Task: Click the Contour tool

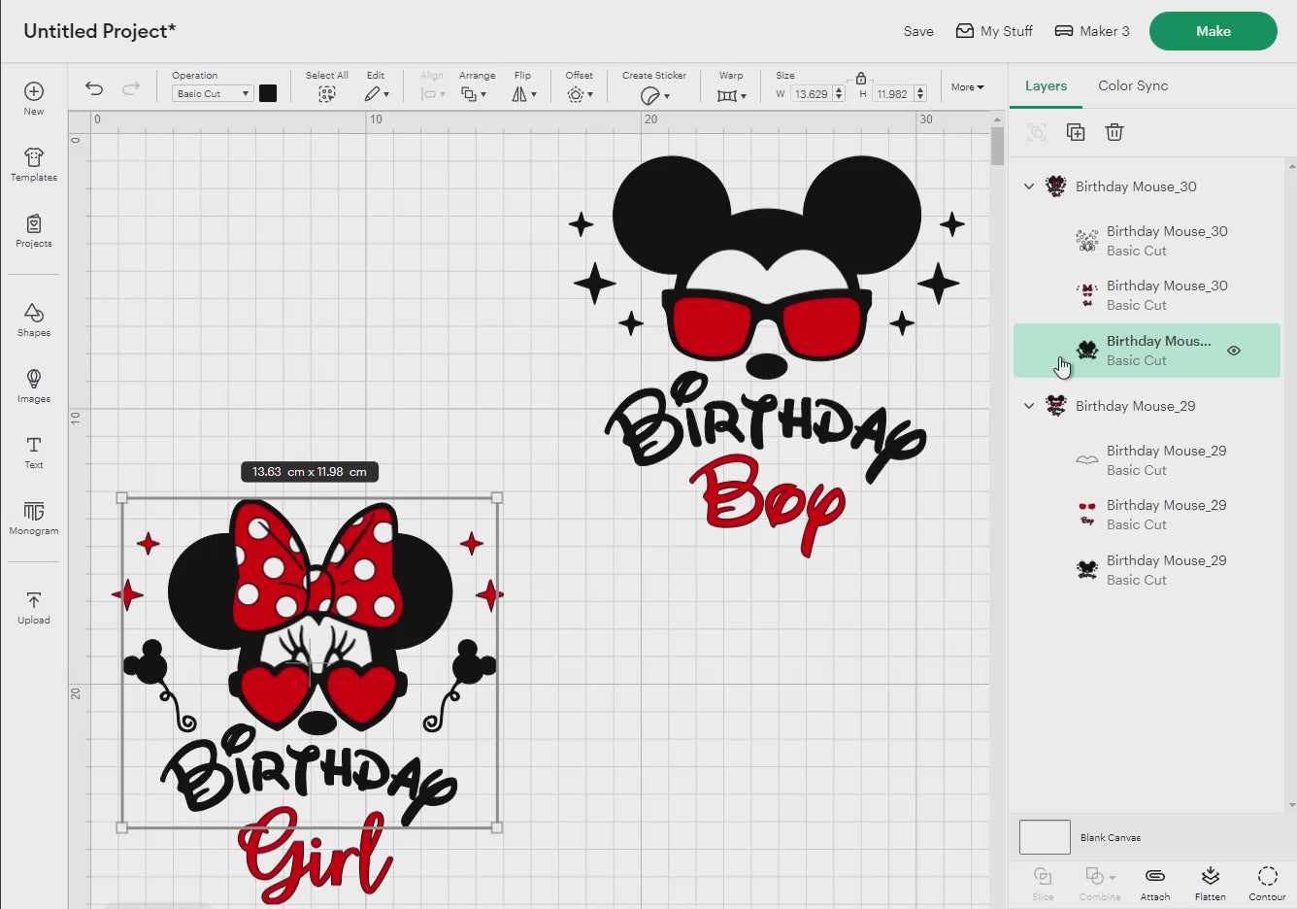Action: pyautogui.click(x=1267, y=883)
